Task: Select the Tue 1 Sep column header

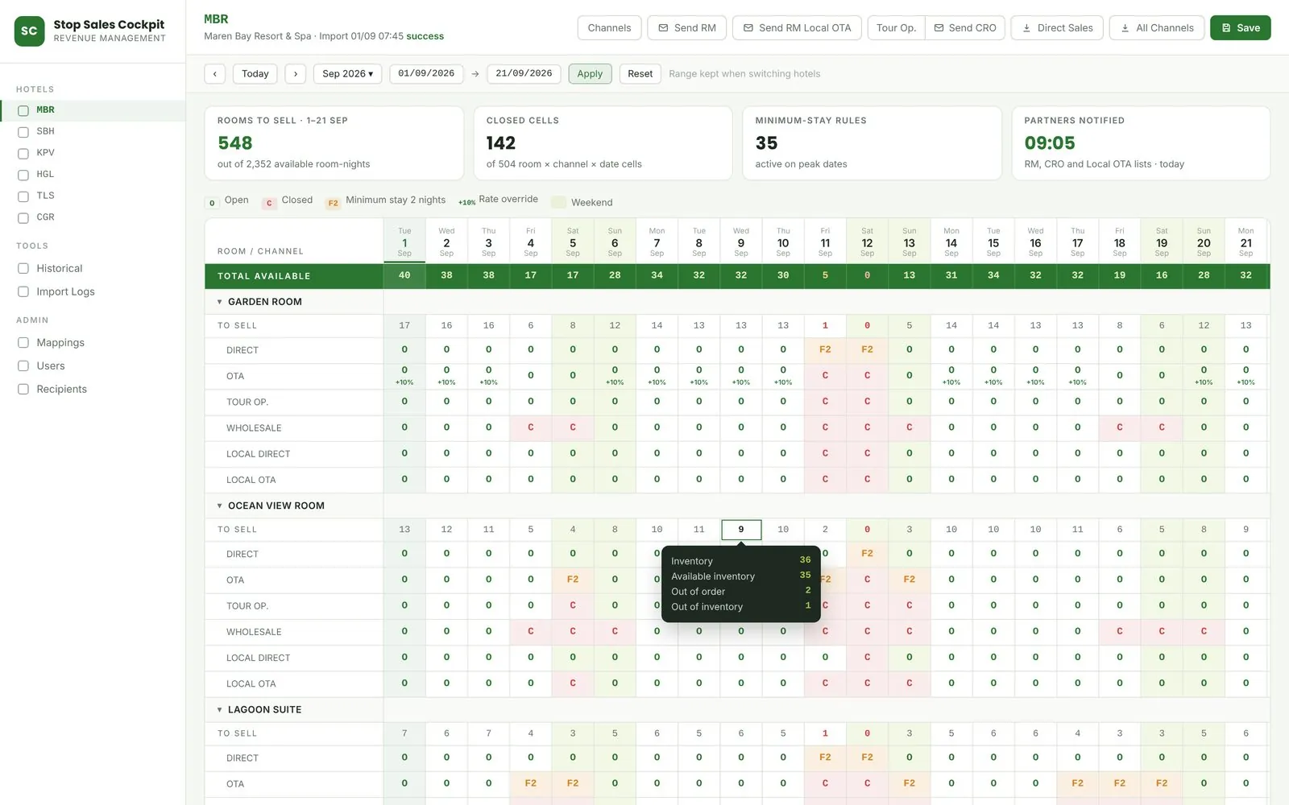Action: [x=404, y=242]
